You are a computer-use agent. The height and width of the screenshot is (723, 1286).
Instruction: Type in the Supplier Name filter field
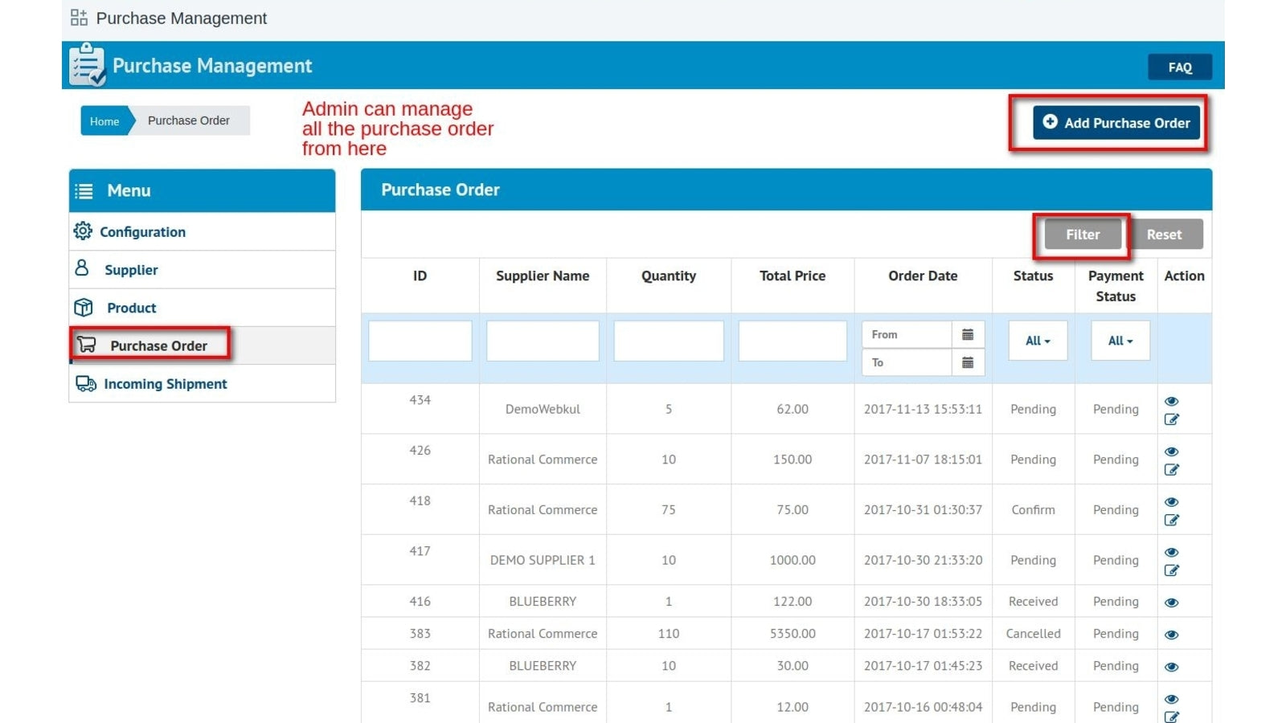pyautogui.click(x=543, y=341)
